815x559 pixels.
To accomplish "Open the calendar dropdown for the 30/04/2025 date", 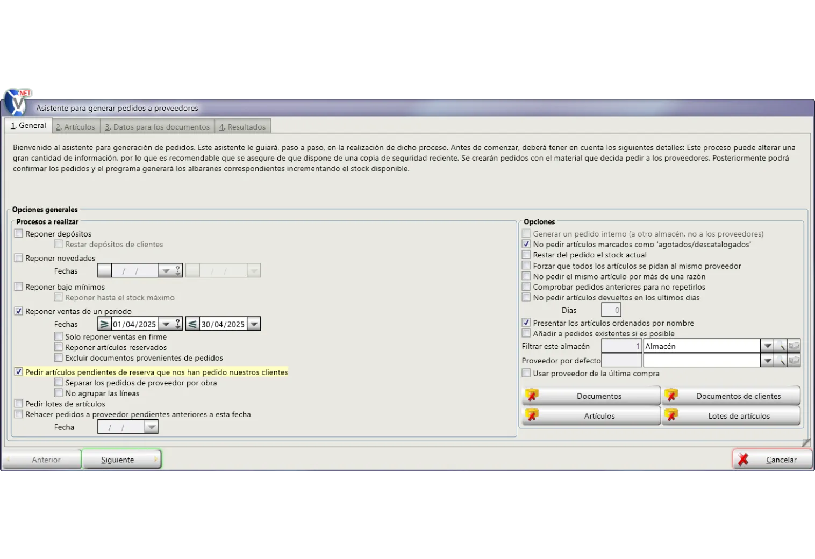I will [x=254, y=324].
